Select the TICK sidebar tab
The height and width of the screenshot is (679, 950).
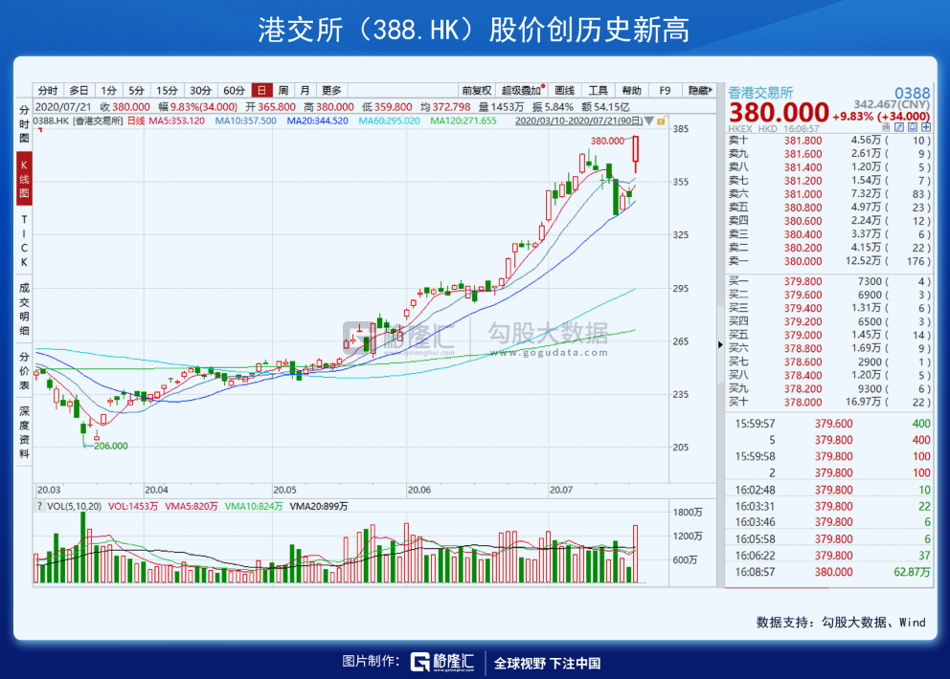point(24,240)
